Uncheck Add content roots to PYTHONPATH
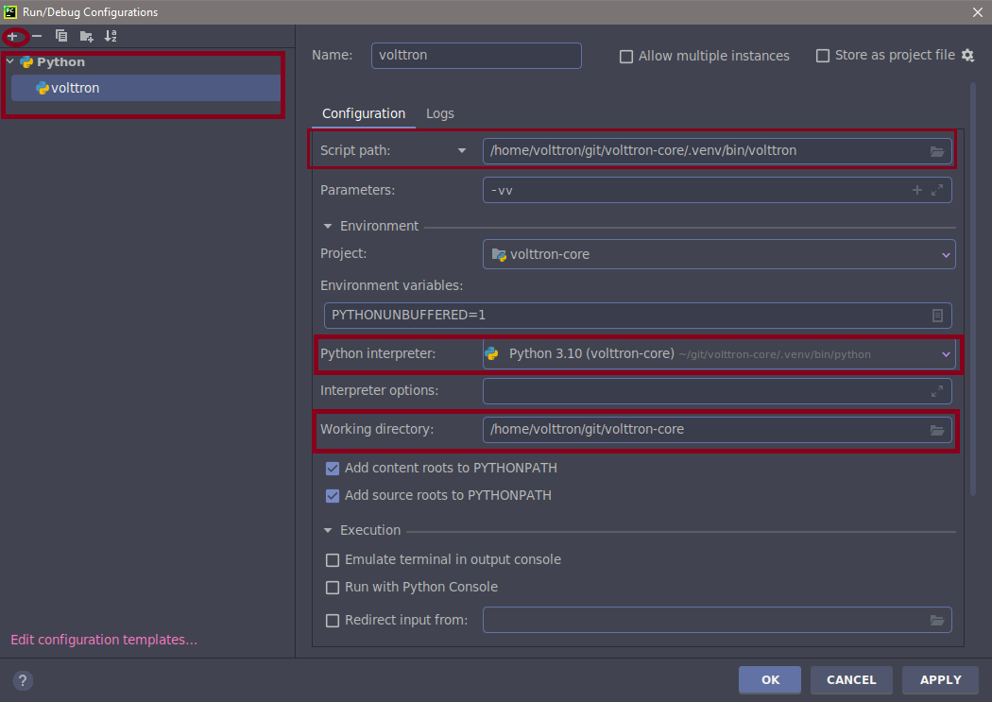The width and height of the screenshot is (992, 702). point(333,468)
